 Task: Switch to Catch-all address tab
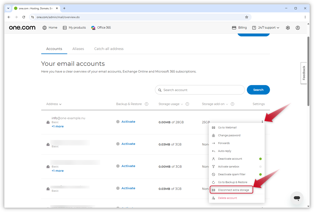(109, 49)
